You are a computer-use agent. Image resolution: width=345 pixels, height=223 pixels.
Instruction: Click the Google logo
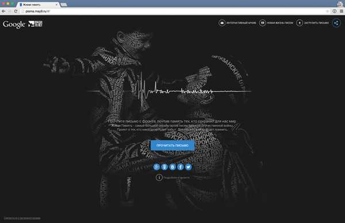pyautogui.click(x=14, y=24)
